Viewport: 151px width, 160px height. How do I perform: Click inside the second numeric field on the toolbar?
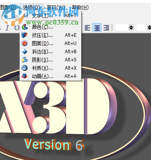coord(142,27)
